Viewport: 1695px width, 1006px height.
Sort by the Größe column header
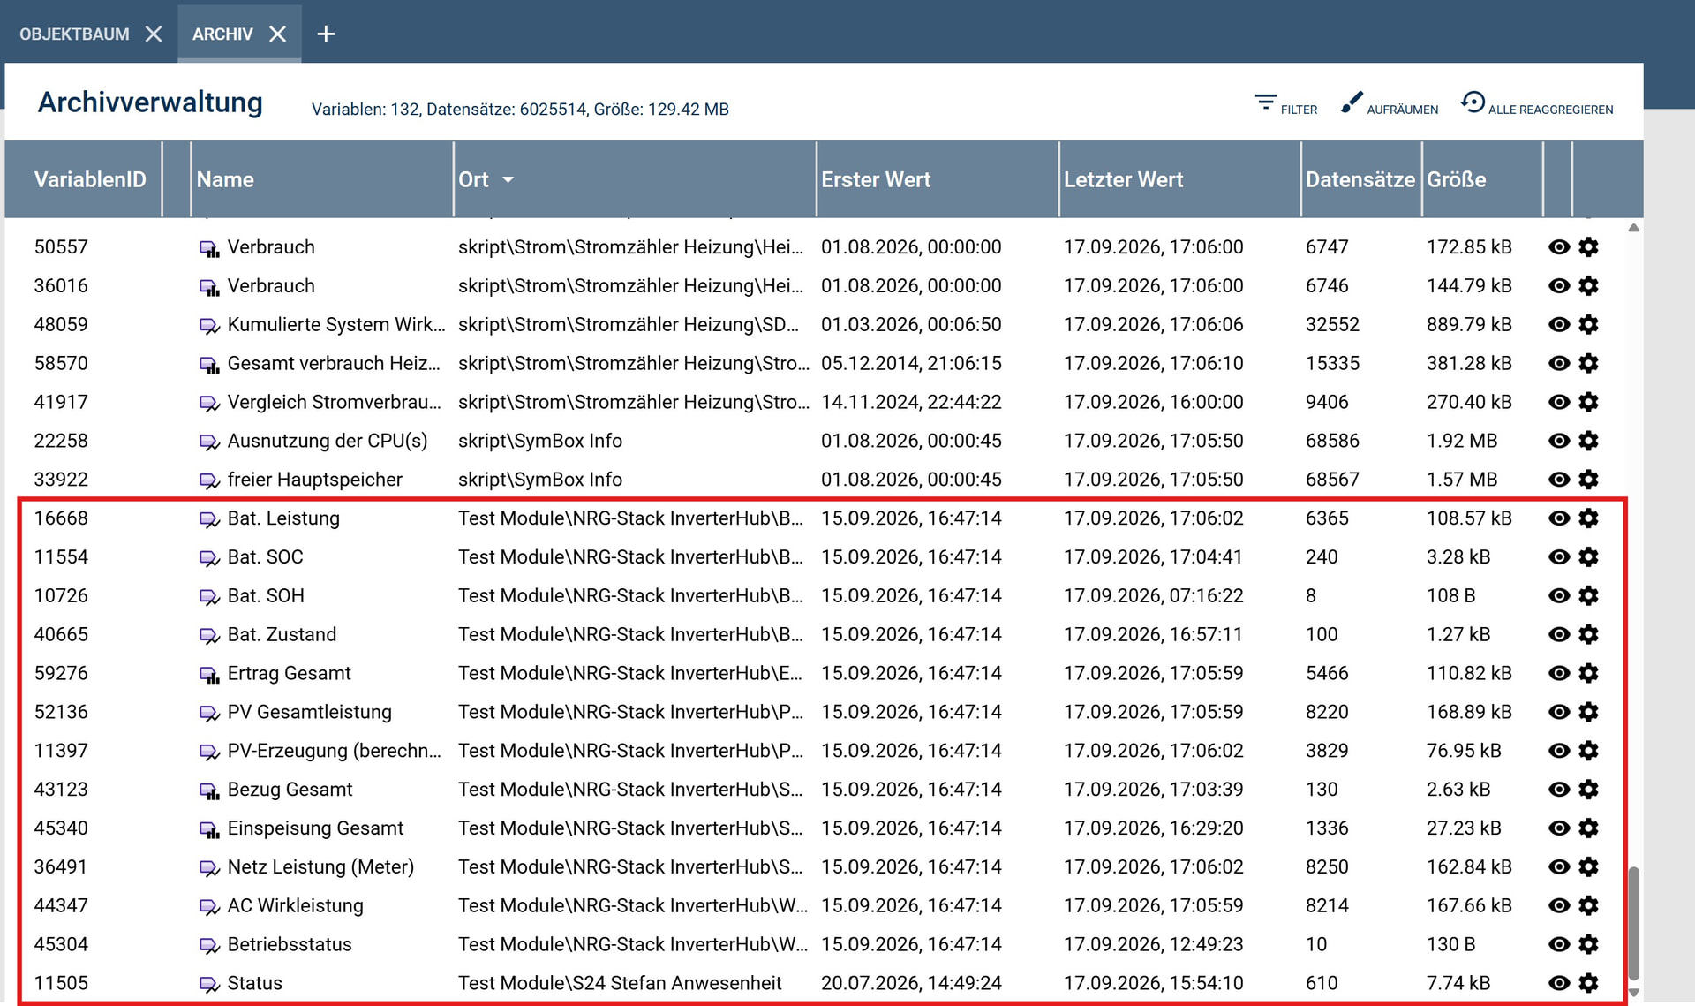1456,179
